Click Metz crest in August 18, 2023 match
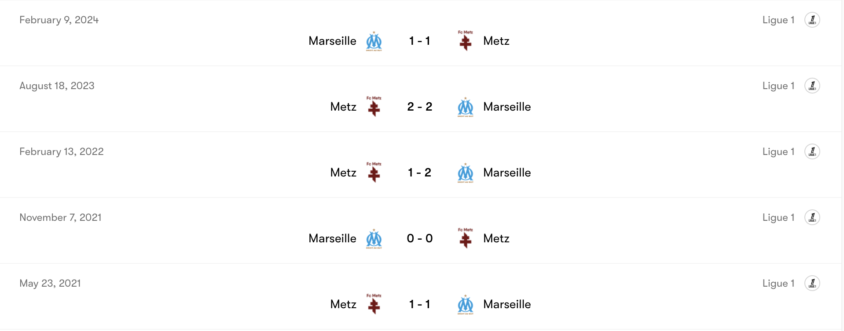844x331 pixels. click(374, 107)
